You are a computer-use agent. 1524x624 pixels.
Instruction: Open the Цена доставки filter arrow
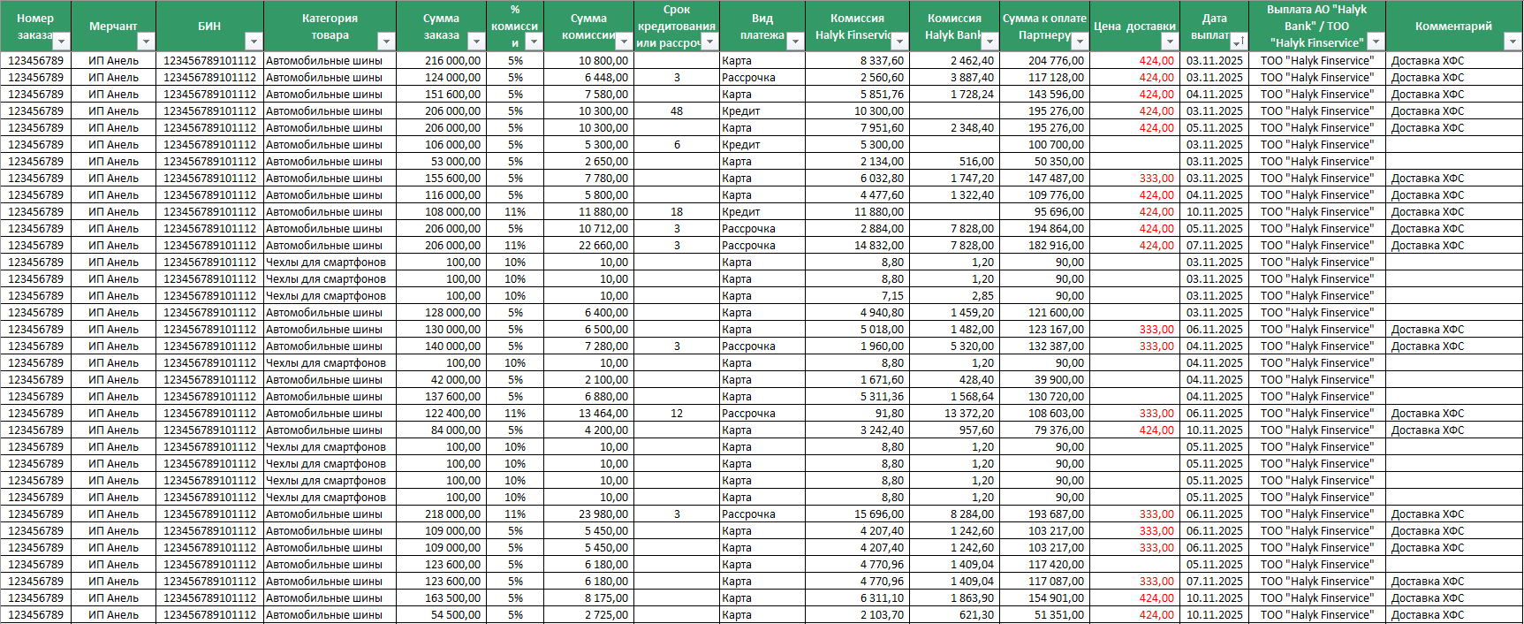[x=1170, y=42]
